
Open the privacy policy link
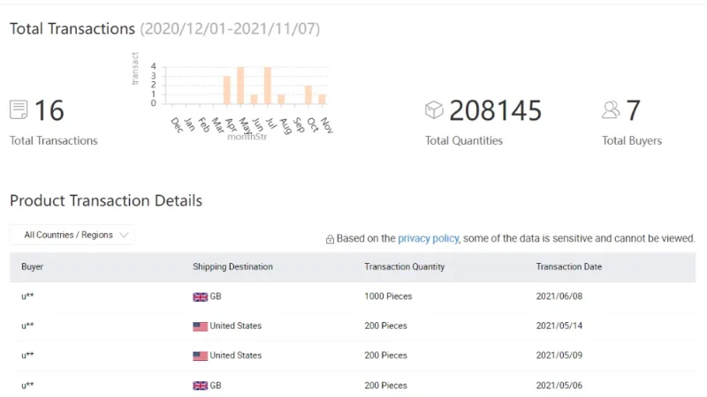click(428, 238)
